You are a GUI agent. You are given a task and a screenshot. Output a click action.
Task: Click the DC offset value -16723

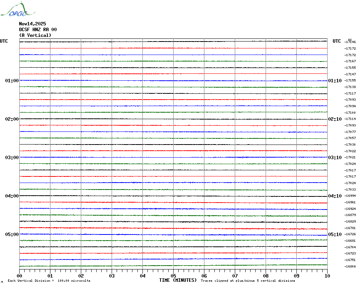[350, 253]
